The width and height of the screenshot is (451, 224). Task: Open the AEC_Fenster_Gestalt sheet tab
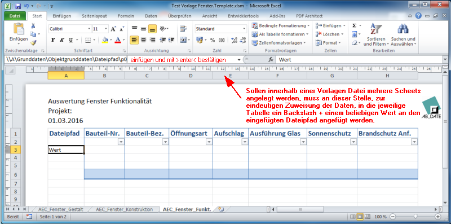pyautogui.click(x=60, y=209)
